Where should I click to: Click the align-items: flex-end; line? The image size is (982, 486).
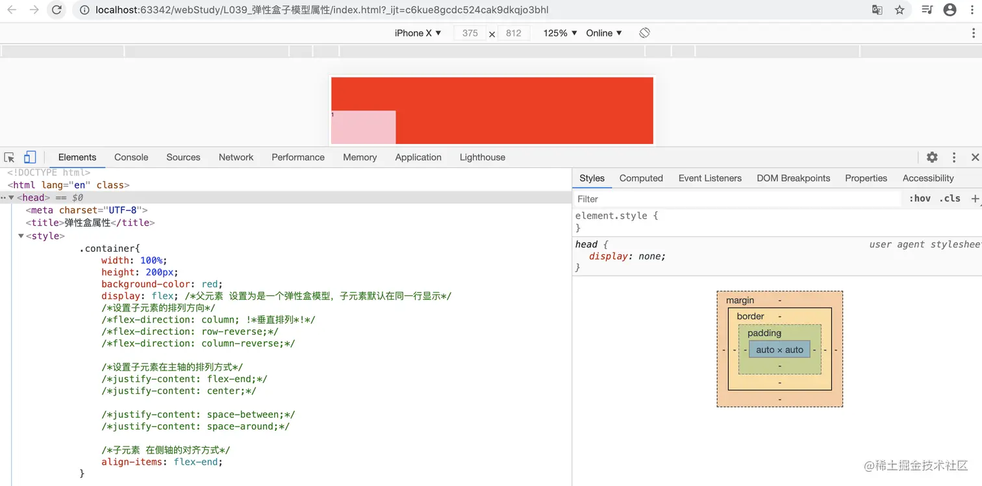162,462
